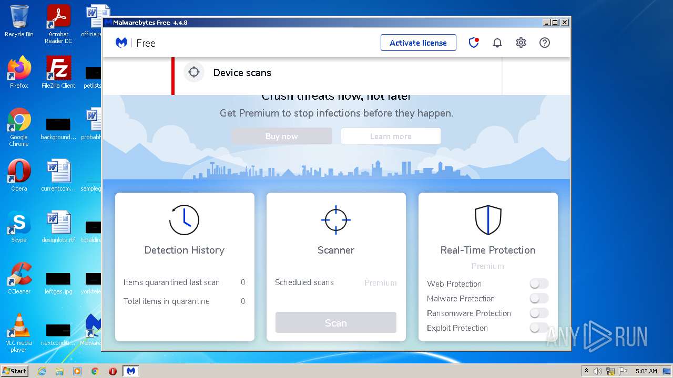Open the Settings gear

[x=521, y=43]
